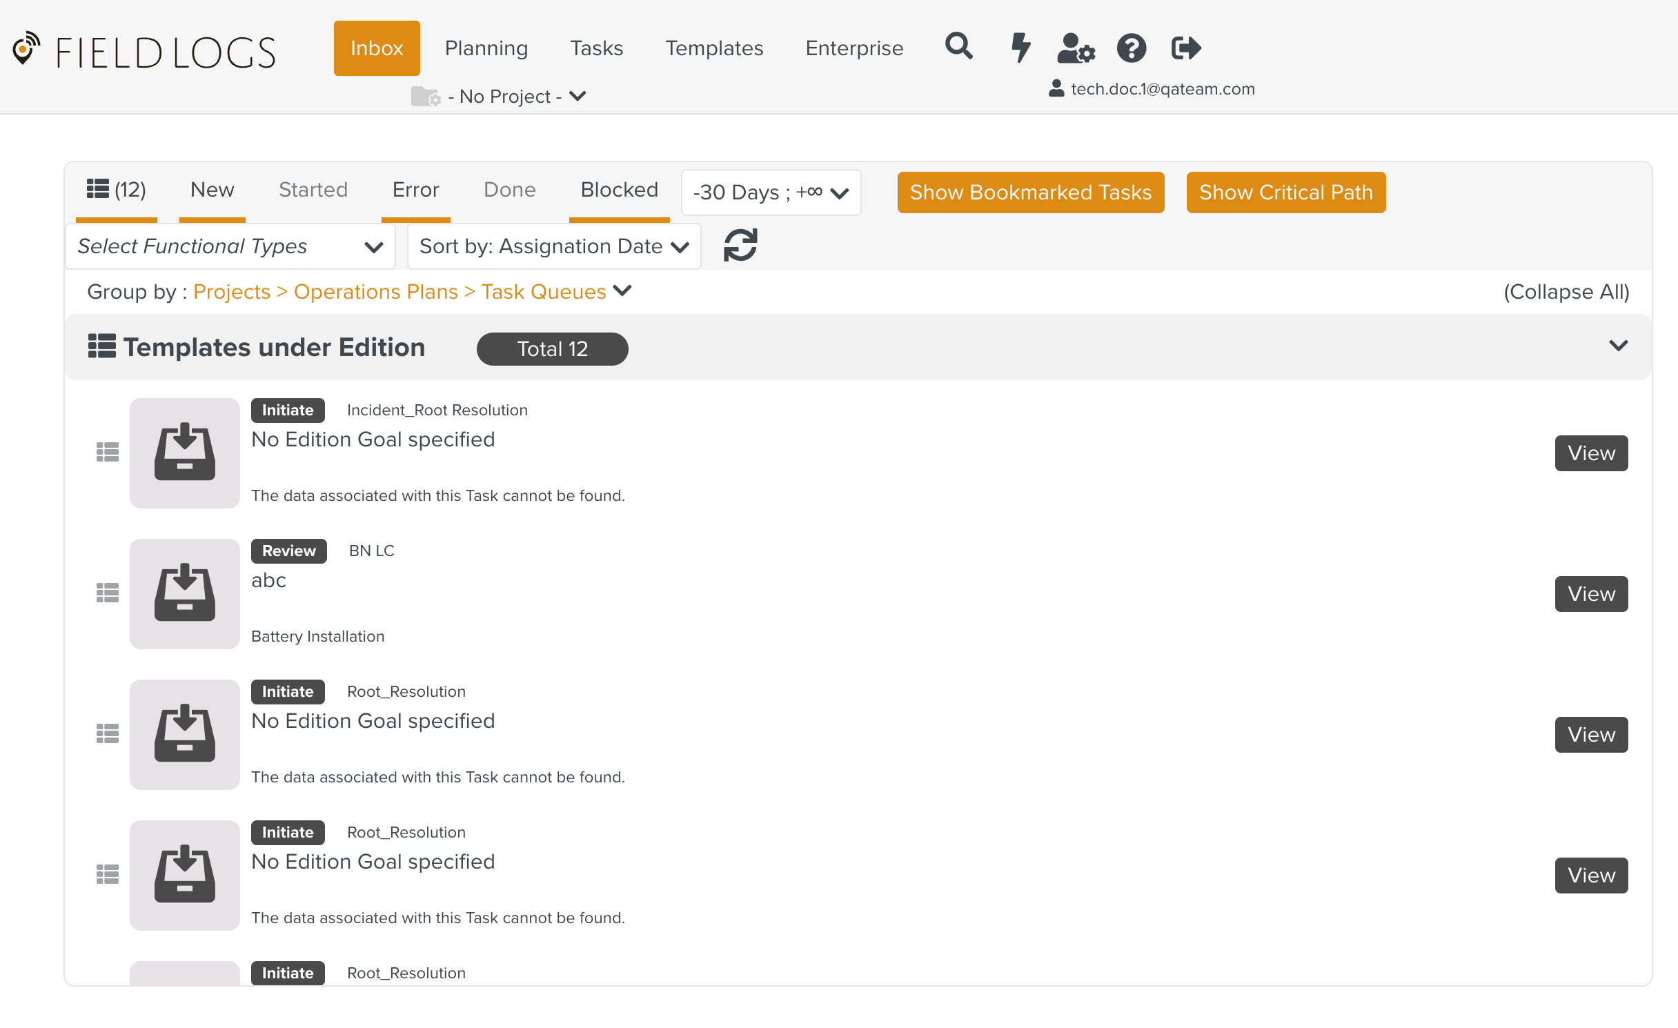Click the list icon beside abc task
This screenshot has width=1678, height=1028.
coord(107,593)
